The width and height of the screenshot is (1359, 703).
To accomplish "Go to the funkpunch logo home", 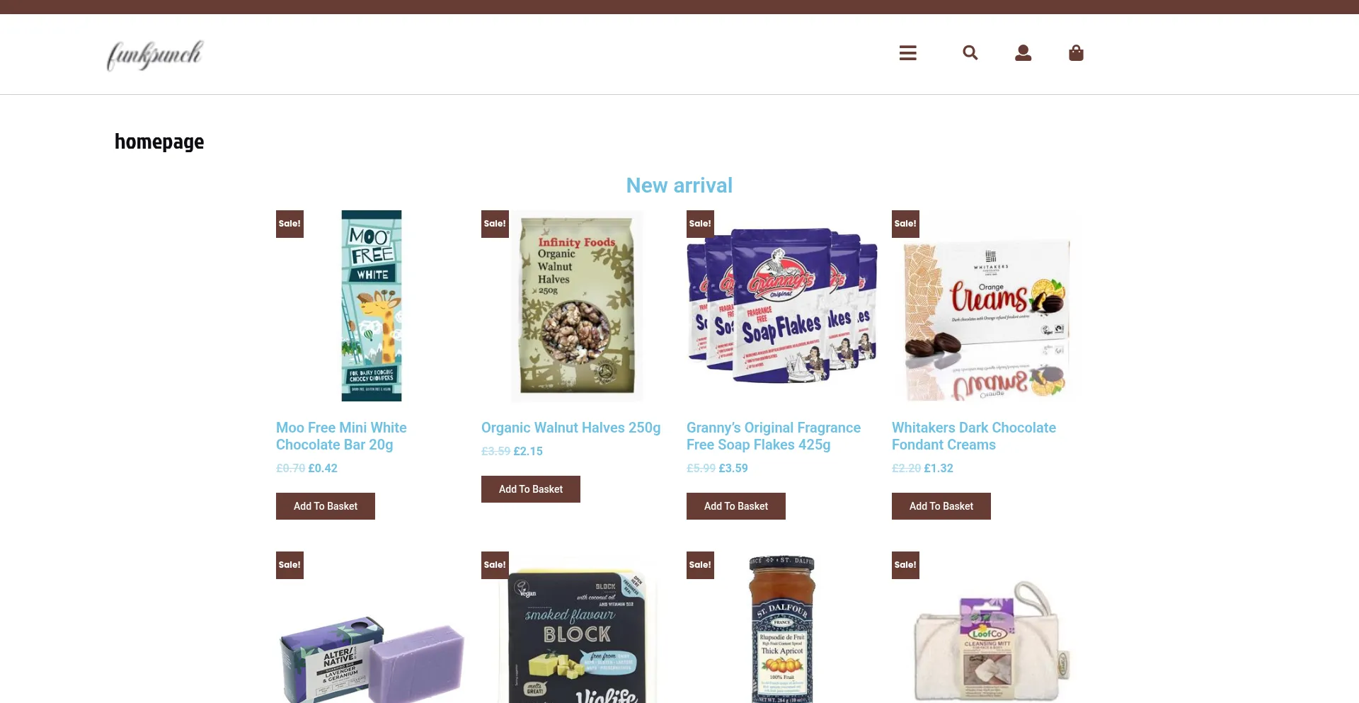I will click(155, 55).
